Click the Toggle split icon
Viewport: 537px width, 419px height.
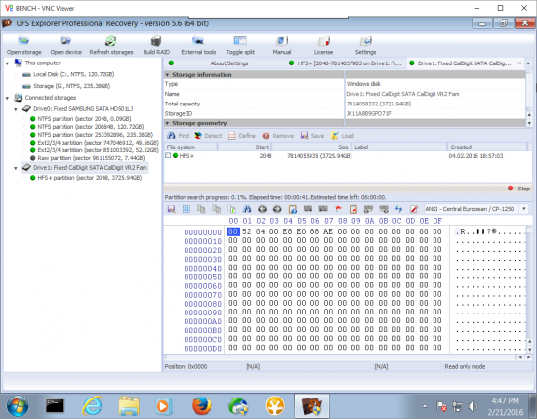(x=240, y=41)
